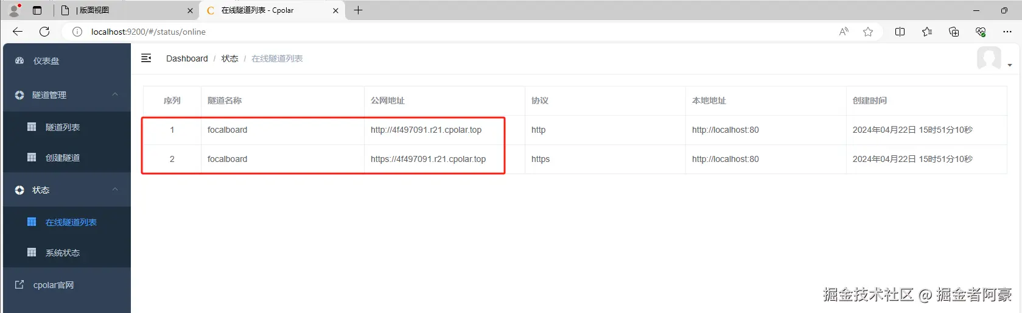Click sequence number 1 cell
The height and width of the screenshot is (313, 1022).
(x=172, y=130)
